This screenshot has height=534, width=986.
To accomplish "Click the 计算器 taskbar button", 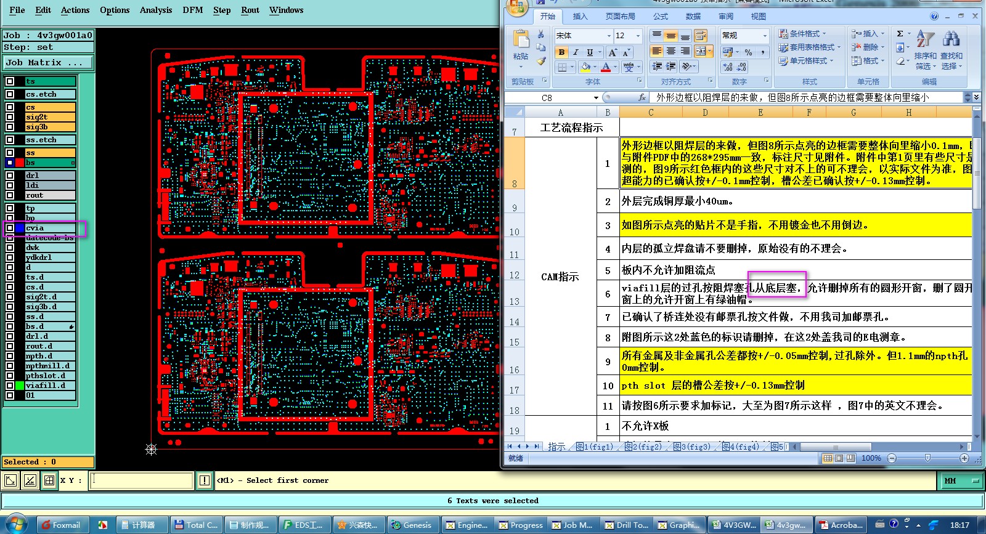I will [142, 525].
